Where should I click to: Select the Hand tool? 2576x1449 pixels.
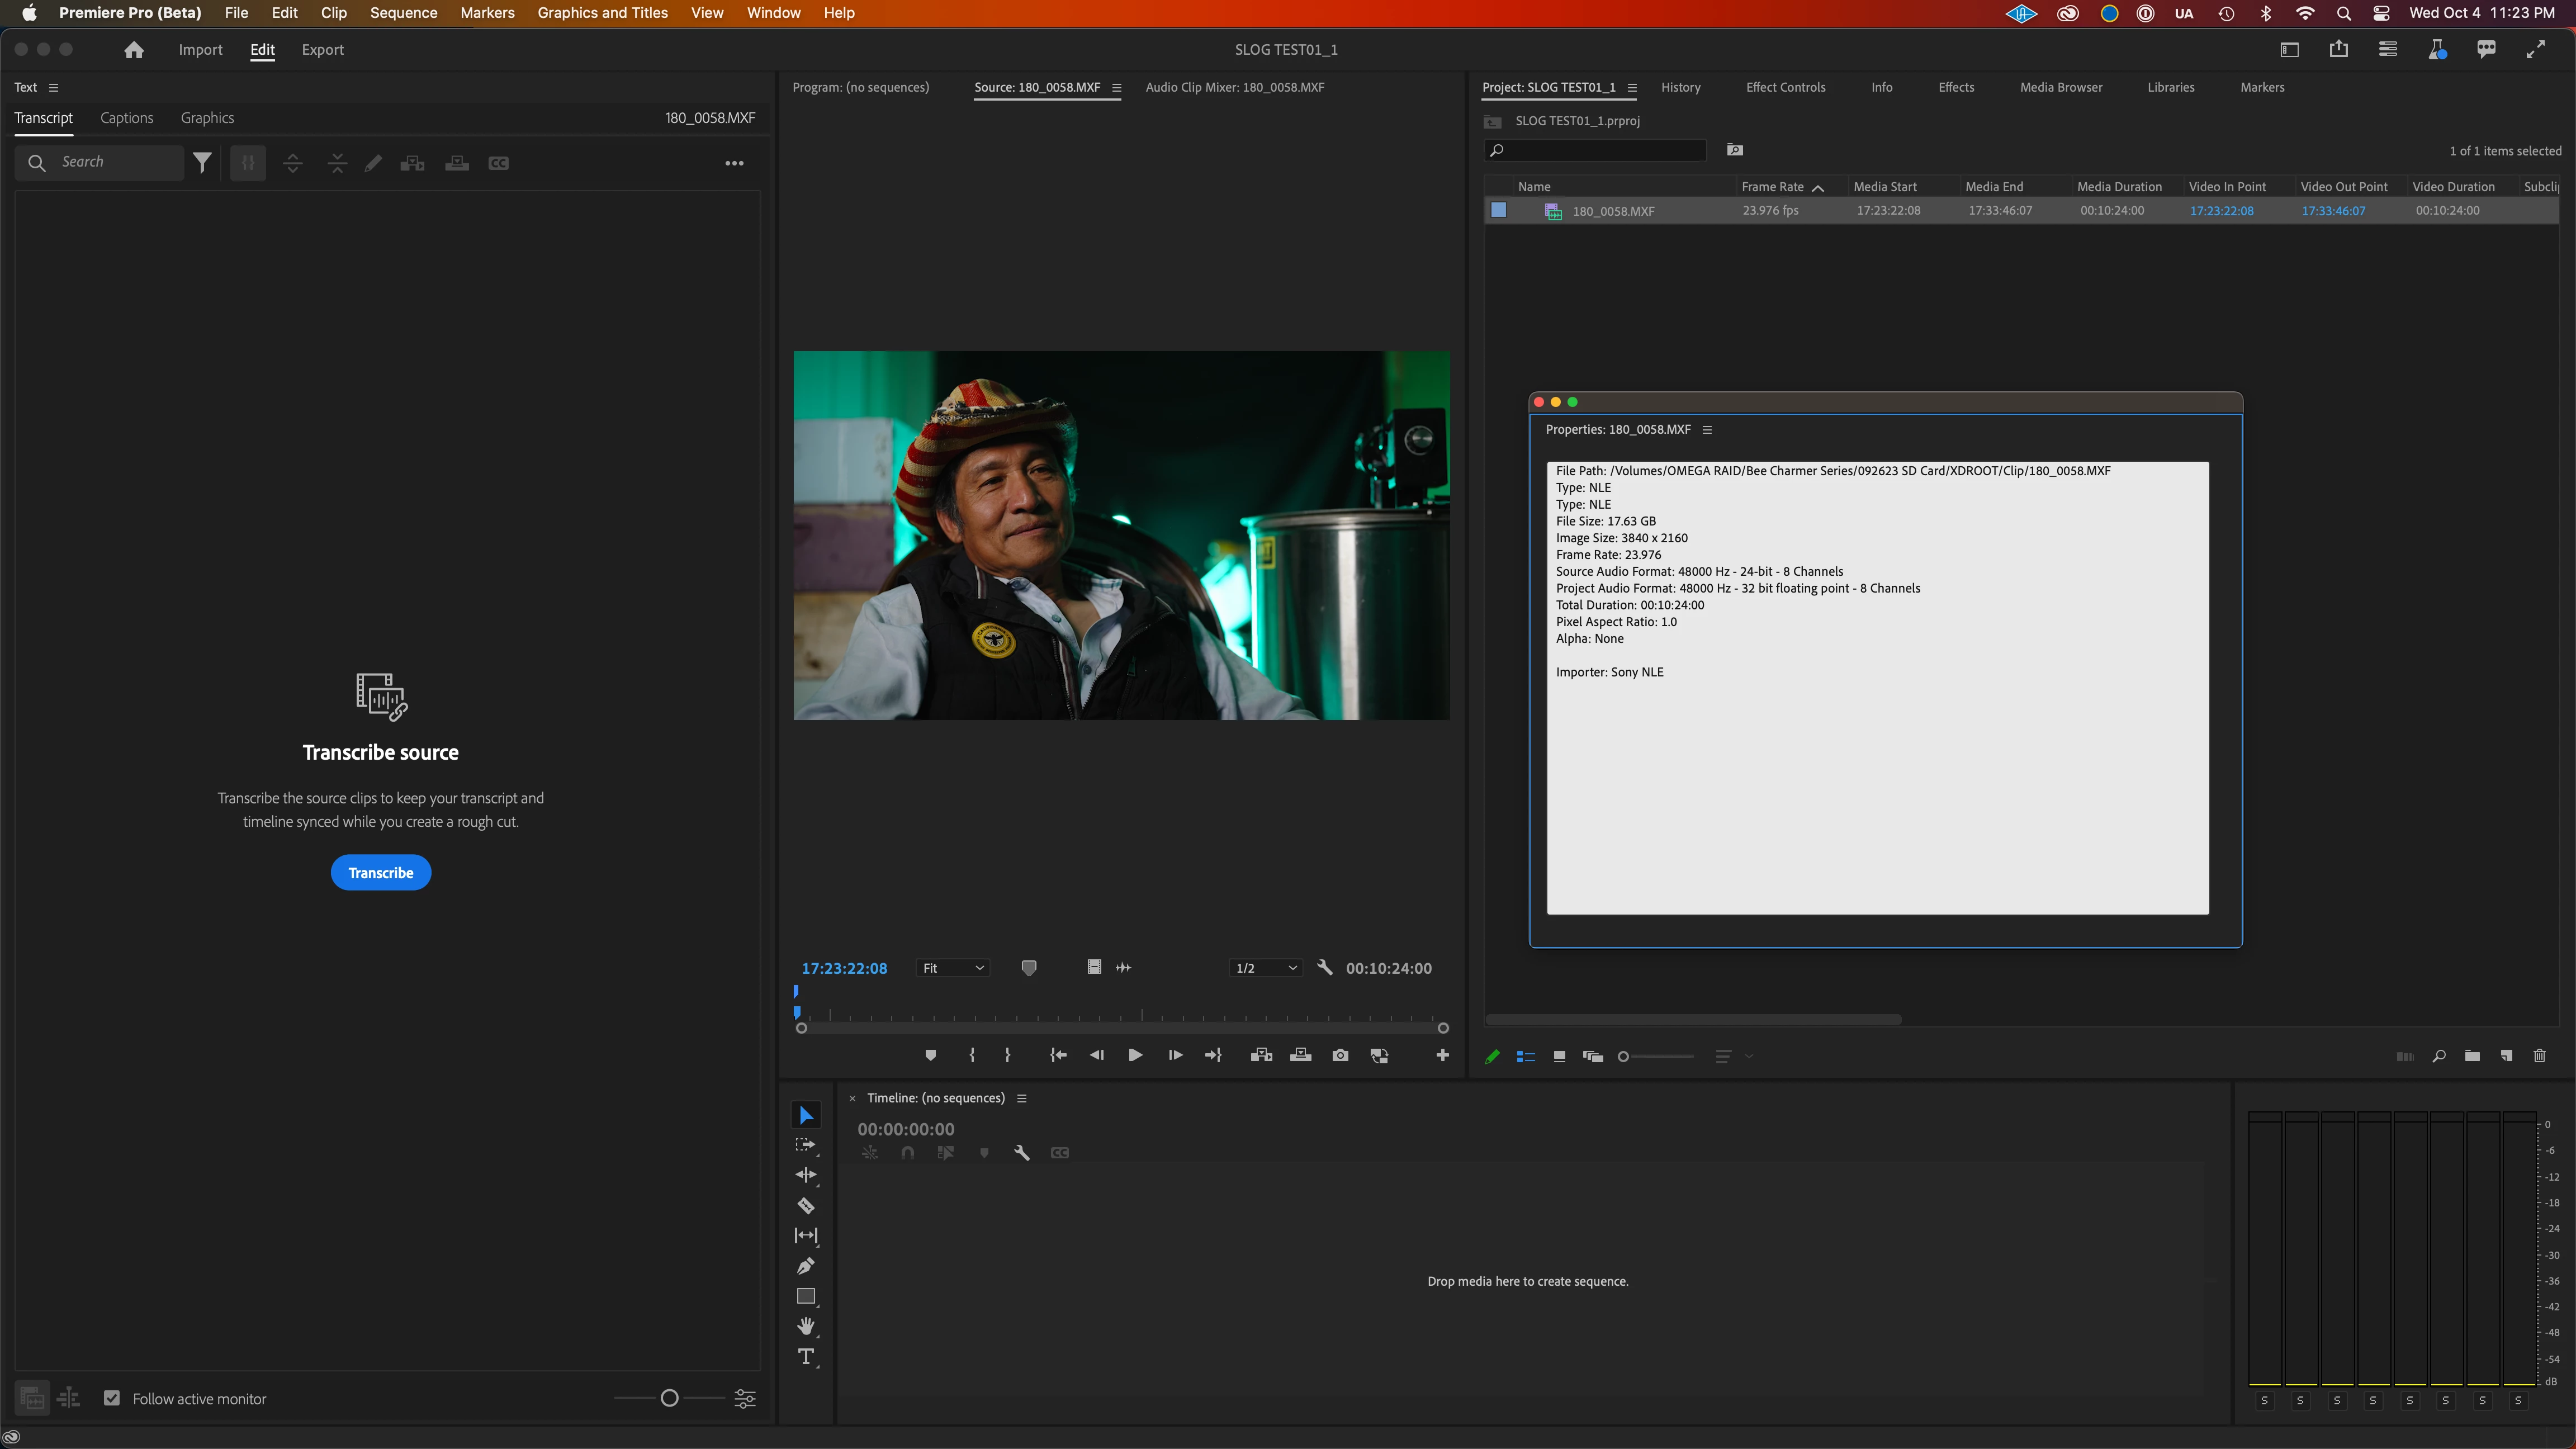click(x=806, y=1326)
